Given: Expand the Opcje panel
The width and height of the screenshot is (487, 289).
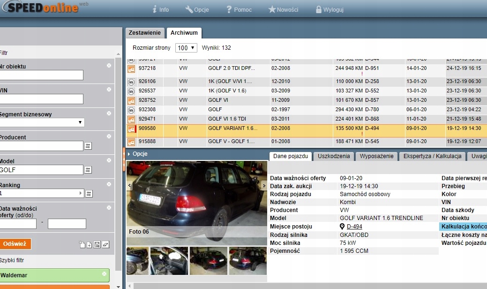Looking at the screenshot, I should [129, 154].
